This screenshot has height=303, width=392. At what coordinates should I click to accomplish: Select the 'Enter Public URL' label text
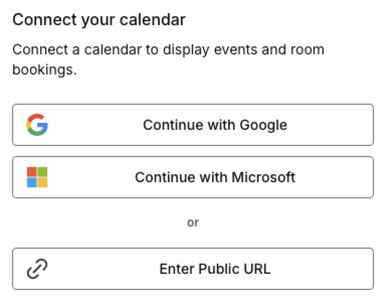[x=215, y=269]
